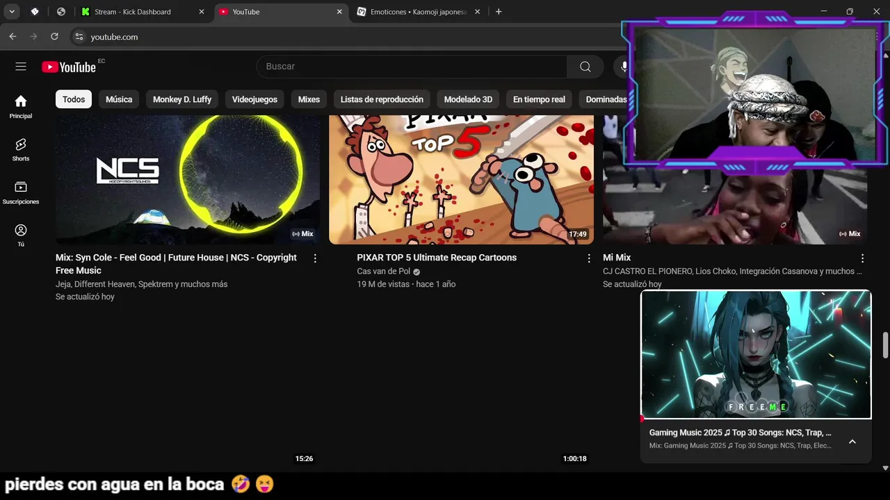Click the page vertical scrollbar thumb

(885, 346)
